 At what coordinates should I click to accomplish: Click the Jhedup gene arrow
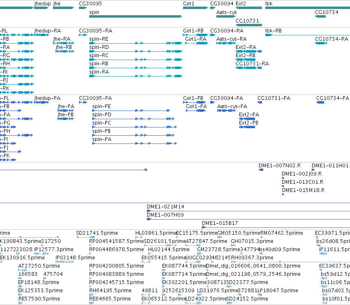point(42,8)
